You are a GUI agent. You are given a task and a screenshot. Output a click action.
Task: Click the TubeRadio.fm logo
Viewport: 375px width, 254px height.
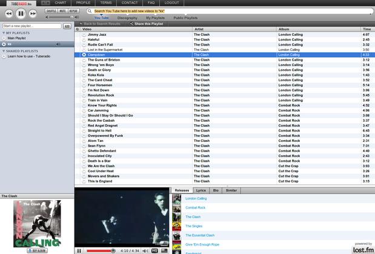[21, 4]
